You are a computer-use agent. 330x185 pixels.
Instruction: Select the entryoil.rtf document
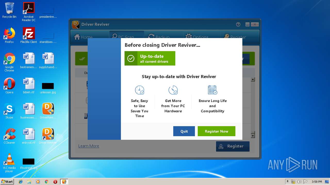(29, 136)
